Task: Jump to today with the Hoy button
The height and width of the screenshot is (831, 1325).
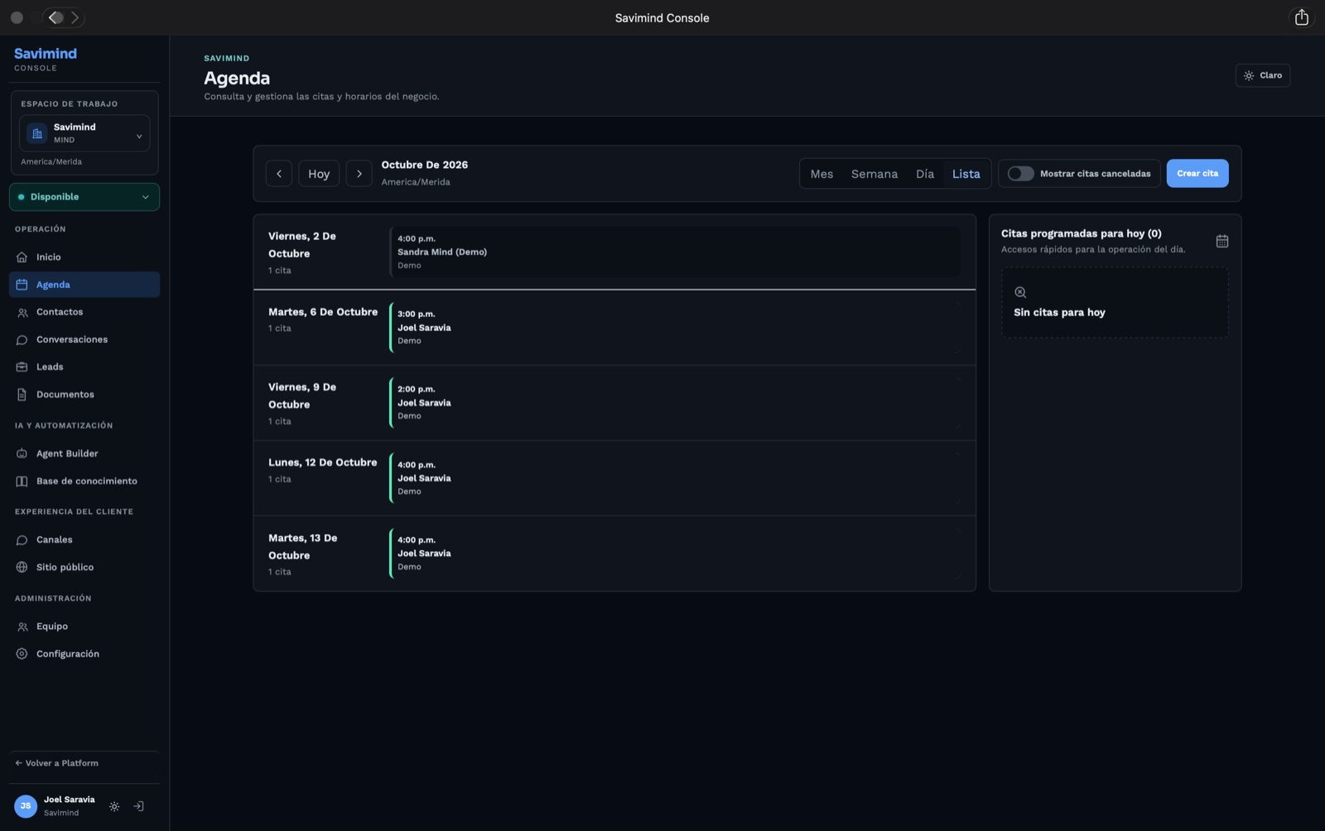Action: pos(319,174)
